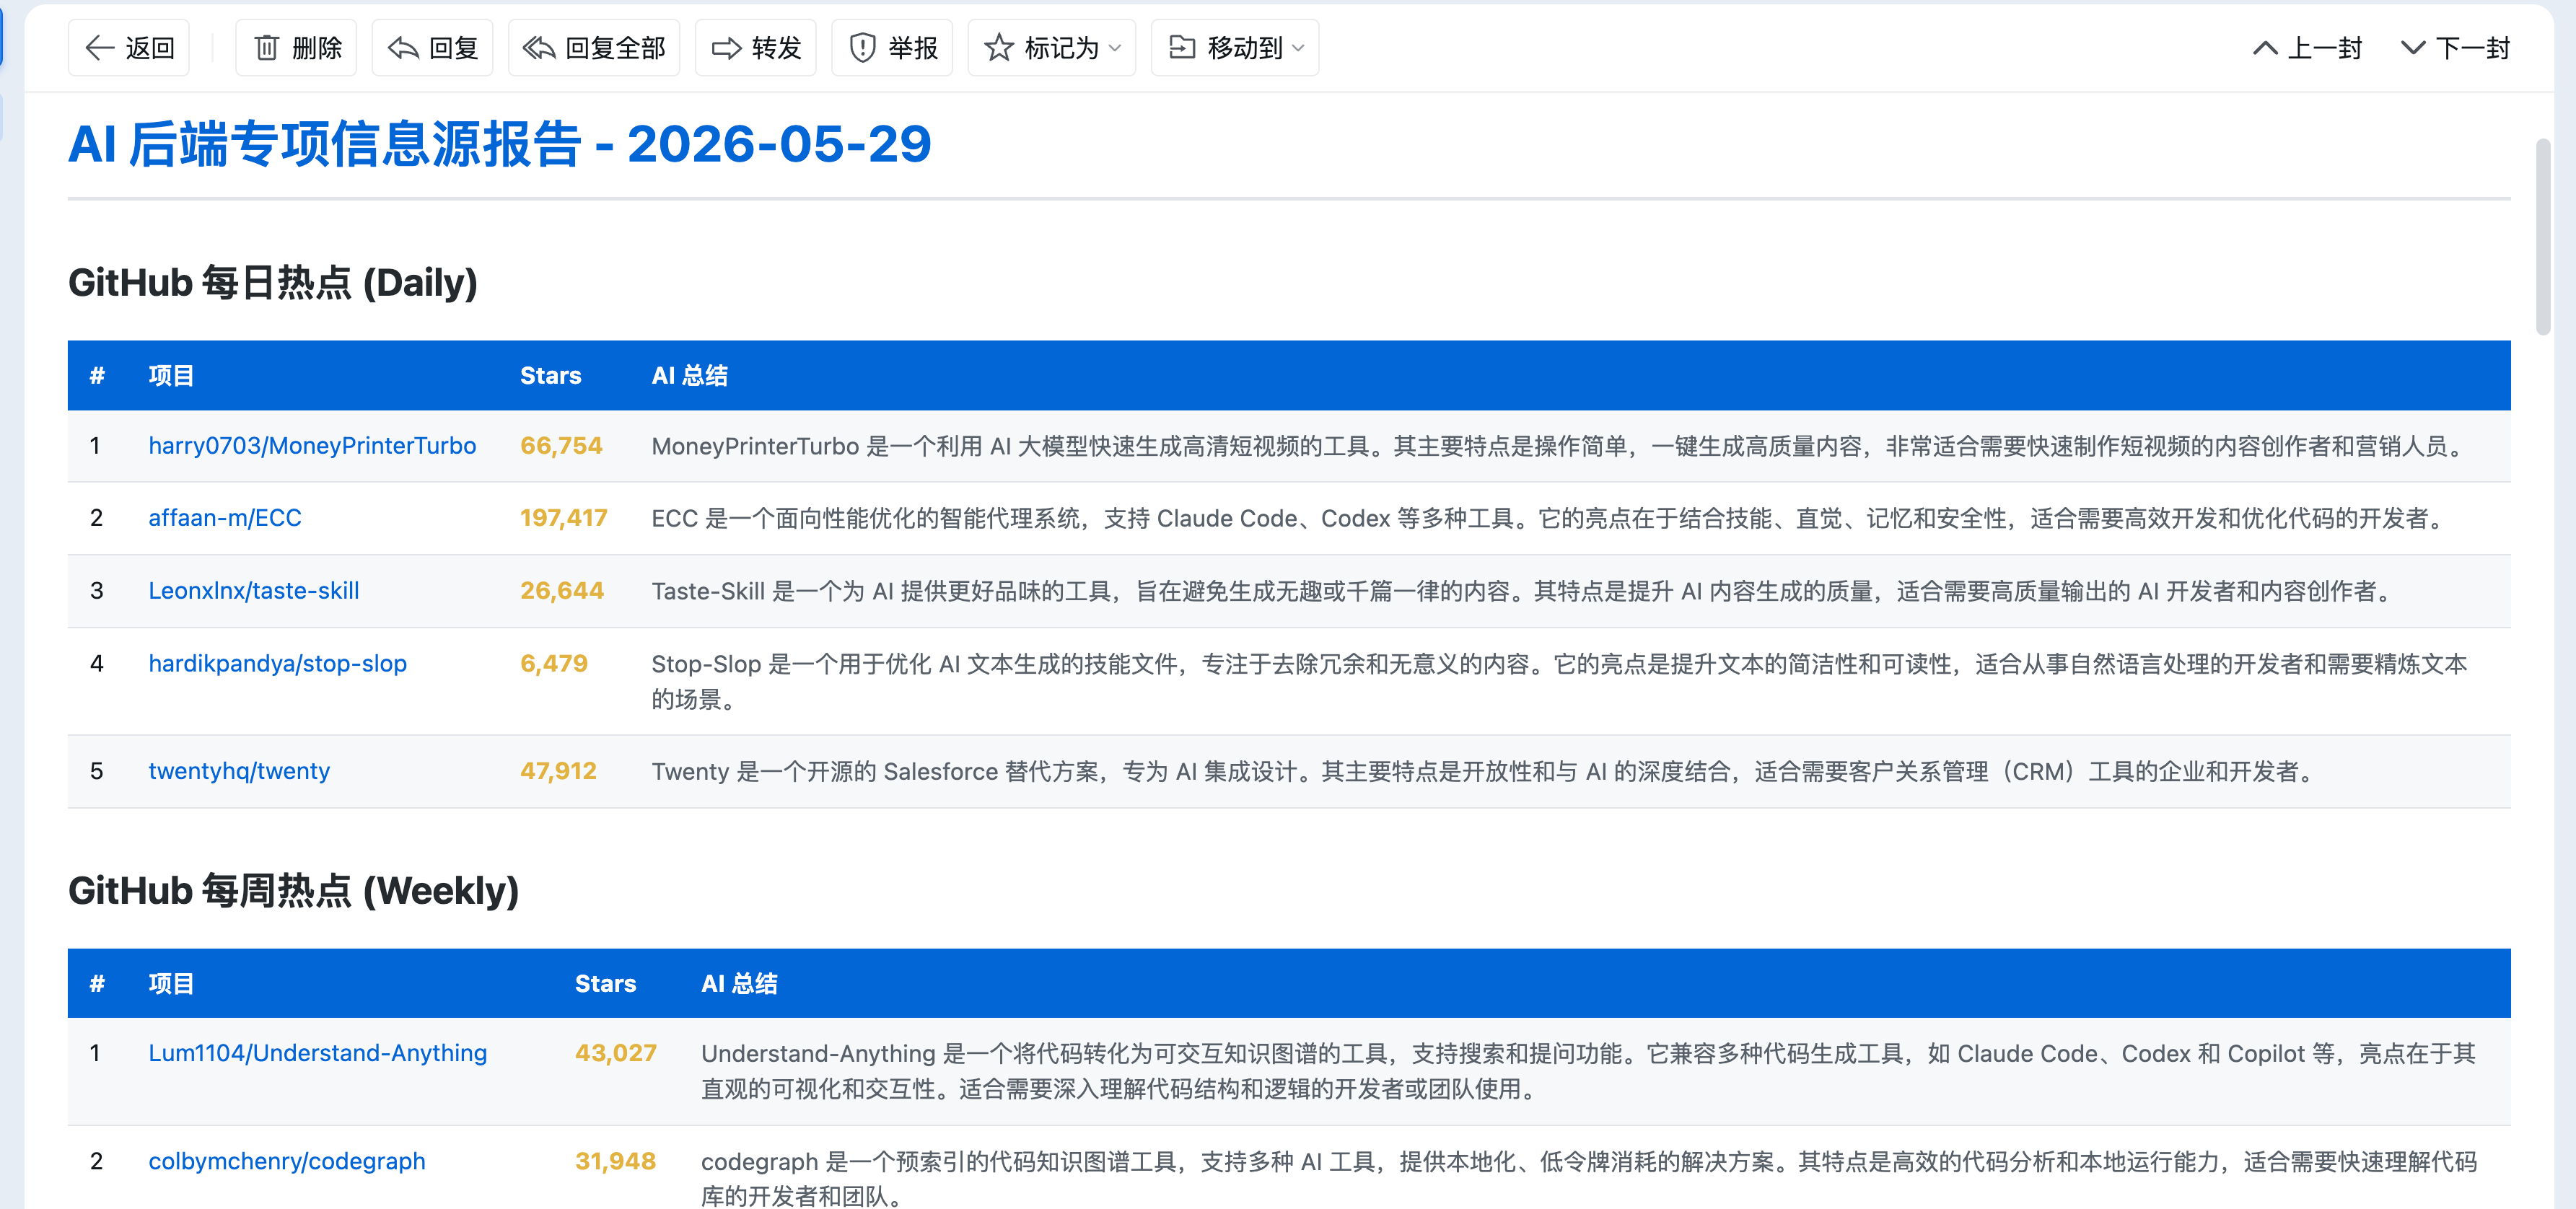The image size is (2576, 1209).
Task: Open colbymchenry/codegraph repository link
Action: 287,1161
